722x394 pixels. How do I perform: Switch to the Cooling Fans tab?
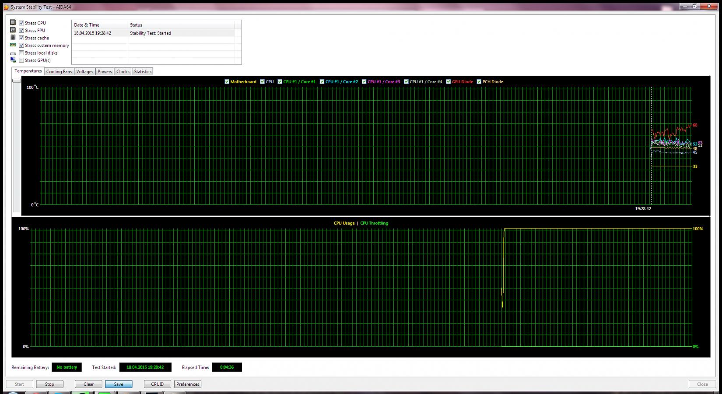click(59, 71)
